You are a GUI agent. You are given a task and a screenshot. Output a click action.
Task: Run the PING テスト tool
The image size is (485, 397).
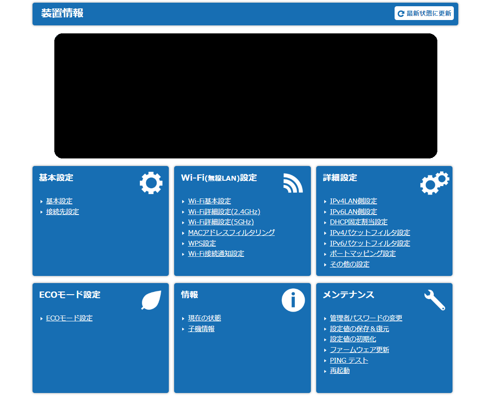[349, 360]
